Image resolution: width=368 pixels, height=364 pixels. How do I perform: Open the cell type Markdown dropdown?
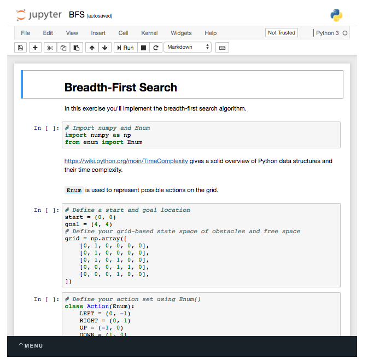click(188, 47)
